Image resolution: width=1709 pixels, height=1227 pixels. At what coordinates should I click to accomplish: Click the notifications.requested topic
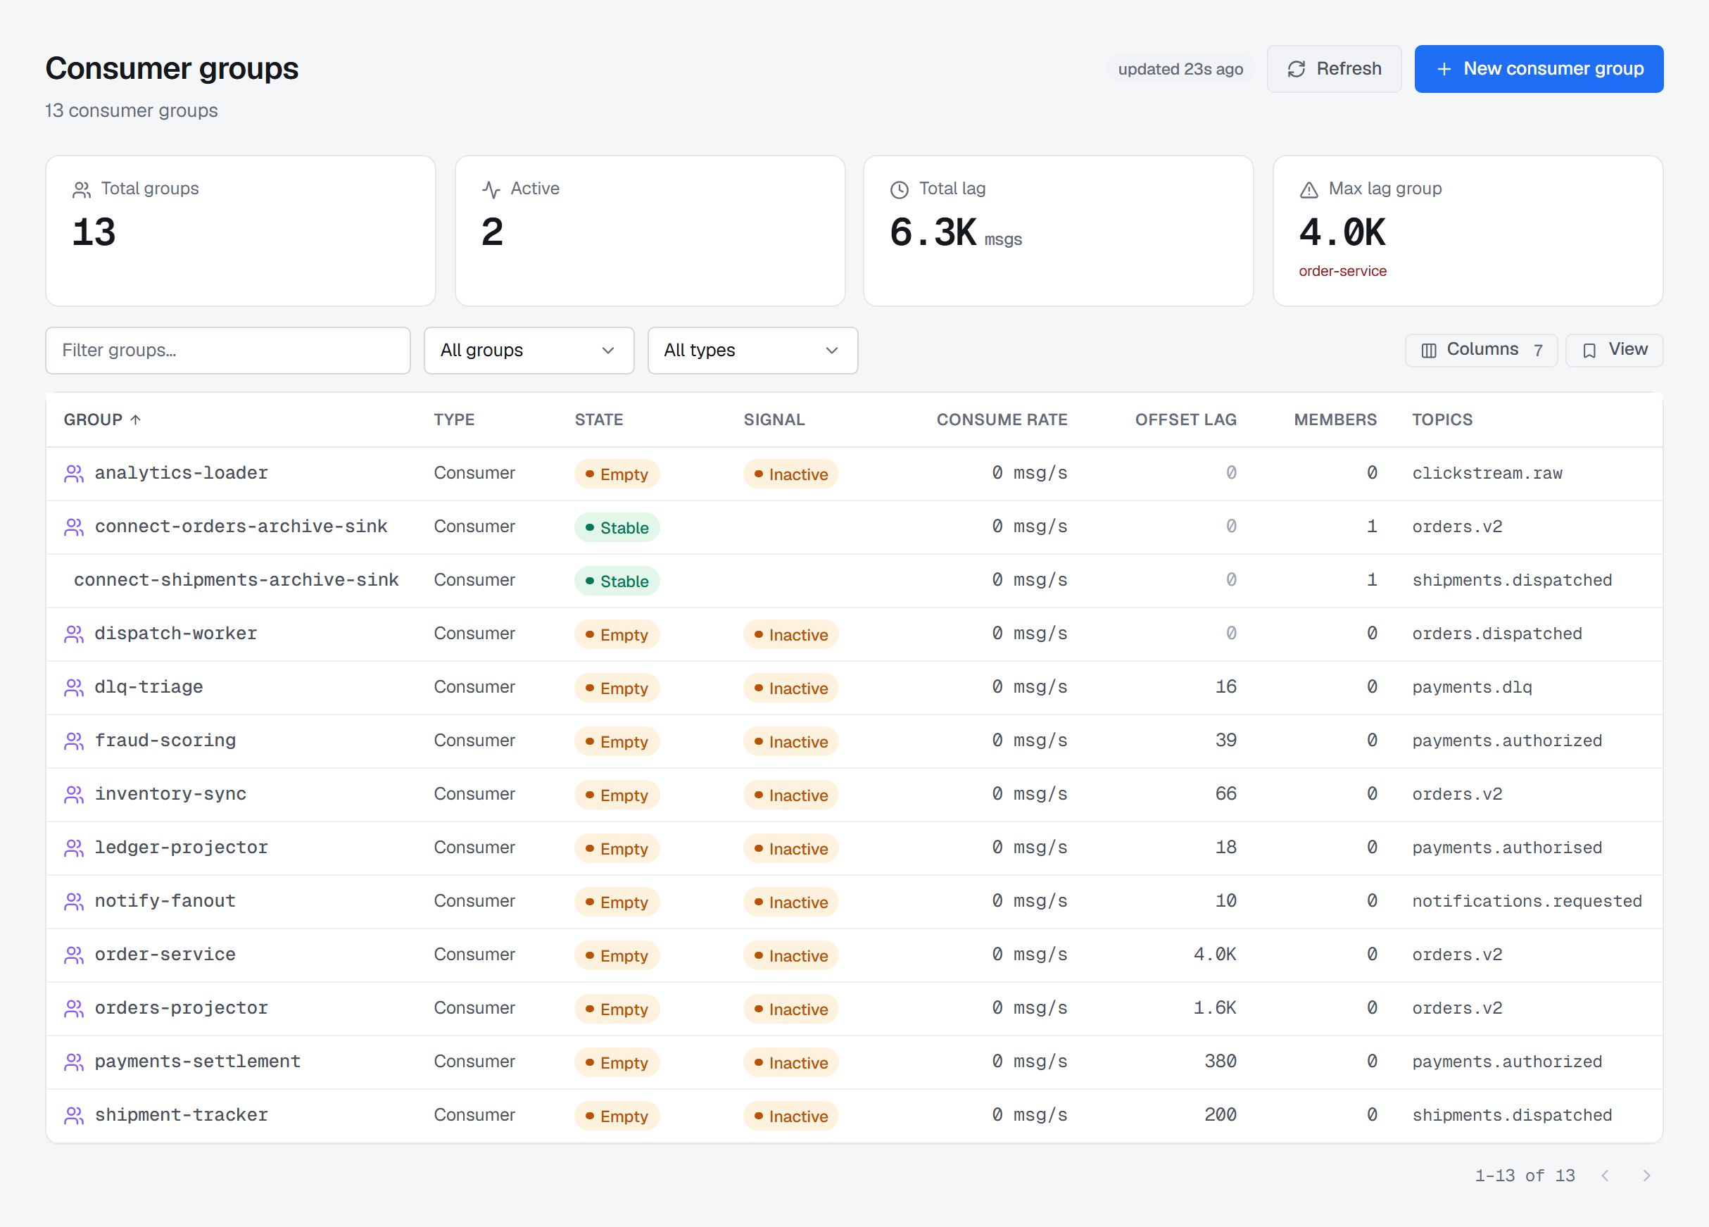click(1527, 901)
